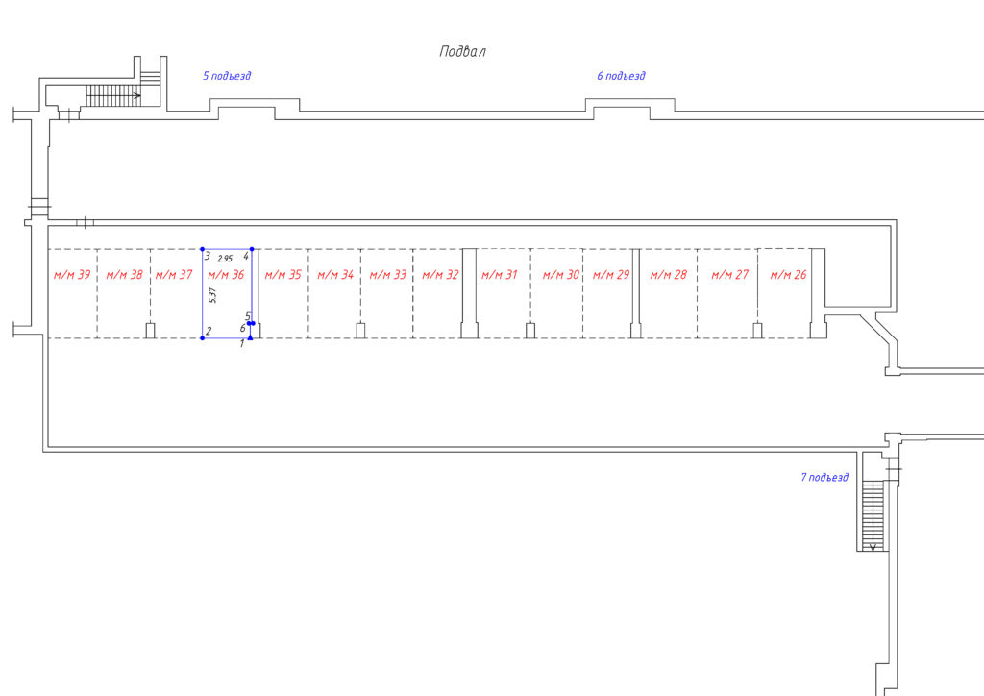The image size is (984, 696).
Task: Click the blue corner point numbered 3
Action: tap(203, 249)
